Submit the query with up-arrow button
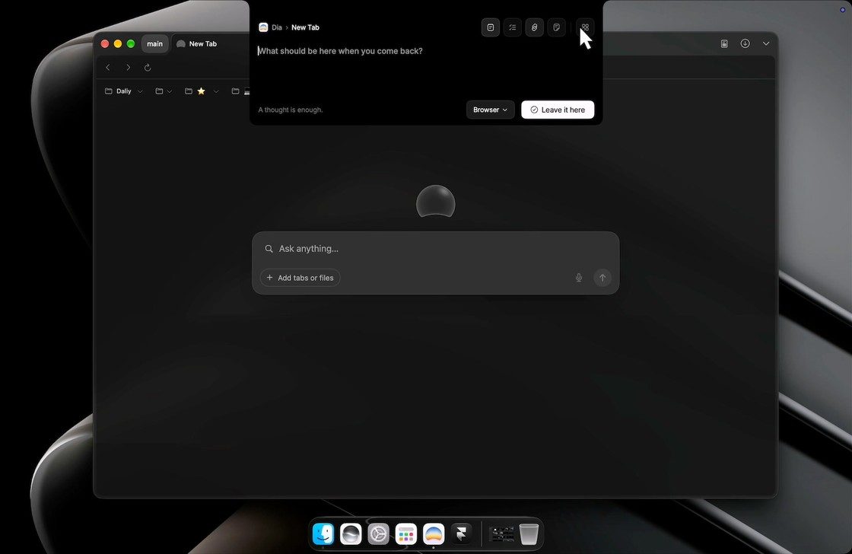The width and height of the screenshot is (852, 554). [x=602, y=278]
